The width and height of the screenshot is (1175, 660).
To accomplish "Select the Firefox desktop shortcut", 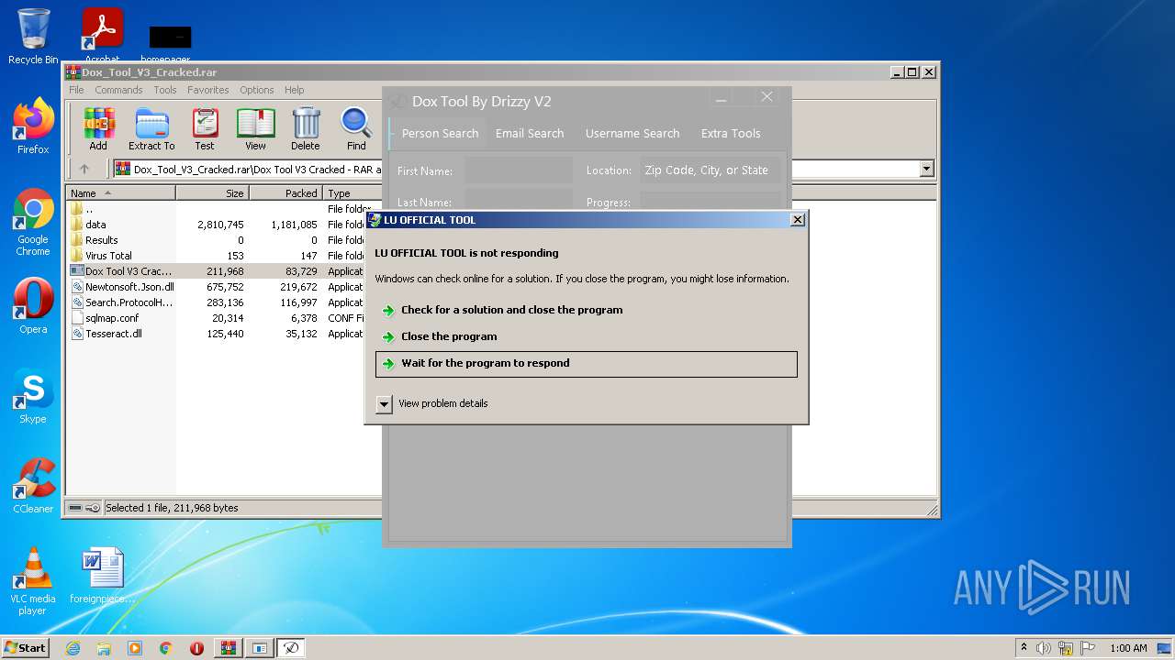I will 33,126.
